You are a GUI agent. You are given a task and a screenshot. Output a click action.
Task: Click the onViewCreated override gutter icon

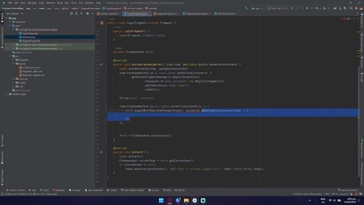click(101, 64)
